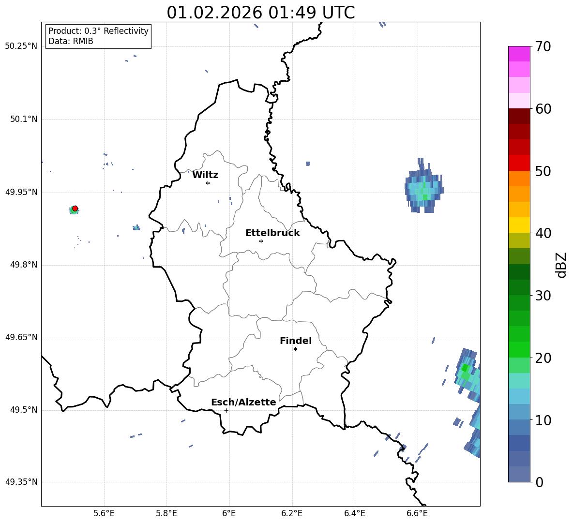
Task: Click the title 01.02.2026 01:49 UTC
Action: pyautogui.click(x=260, y=13)
